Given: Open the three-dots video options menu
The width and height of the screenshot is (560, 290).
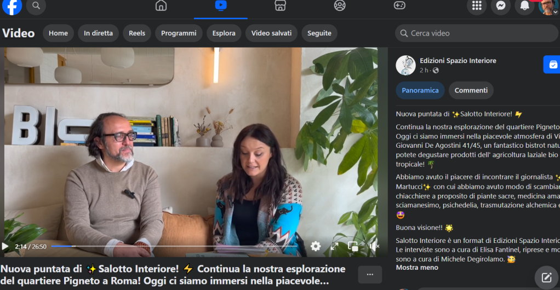Looking at the screenshot, I should (370, 274).
